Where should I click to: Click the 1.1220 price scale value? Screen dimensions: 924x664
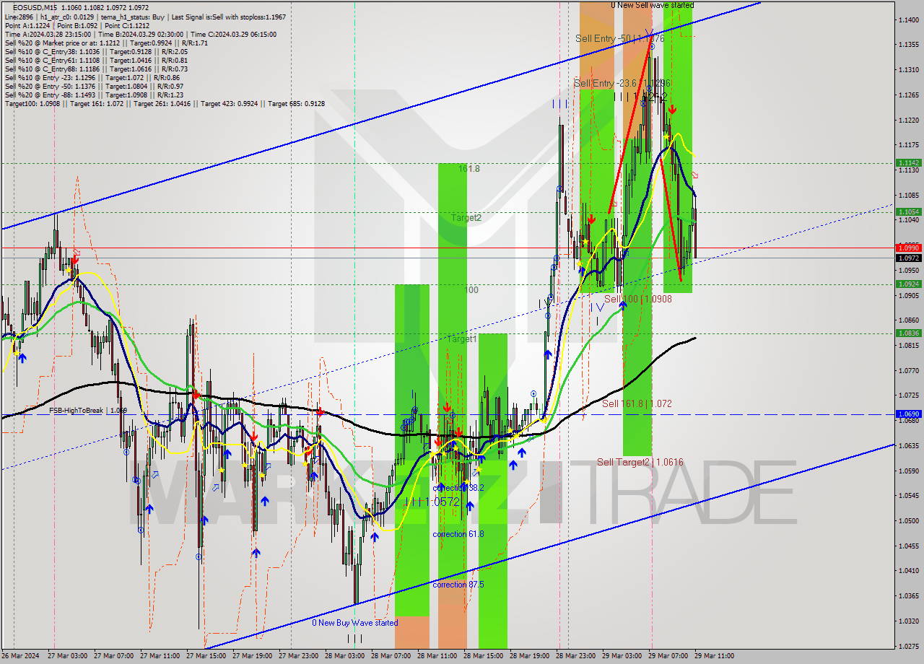(908, 120)
